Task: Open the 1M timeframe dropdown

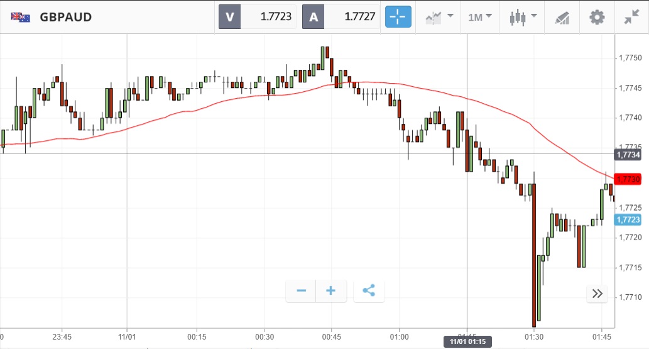Action: click(480, 17)
